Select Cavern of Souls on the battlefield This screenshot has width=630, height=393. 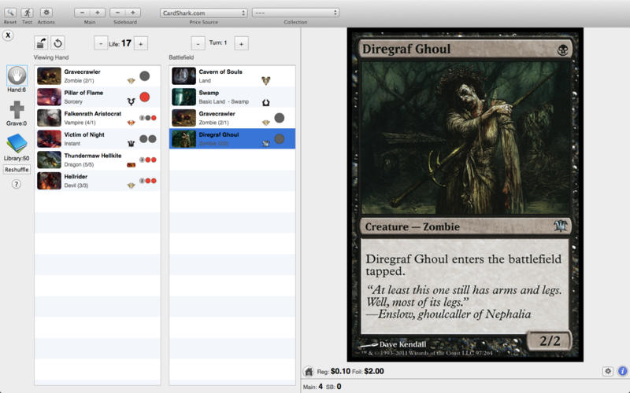click(x=220, y=75)
